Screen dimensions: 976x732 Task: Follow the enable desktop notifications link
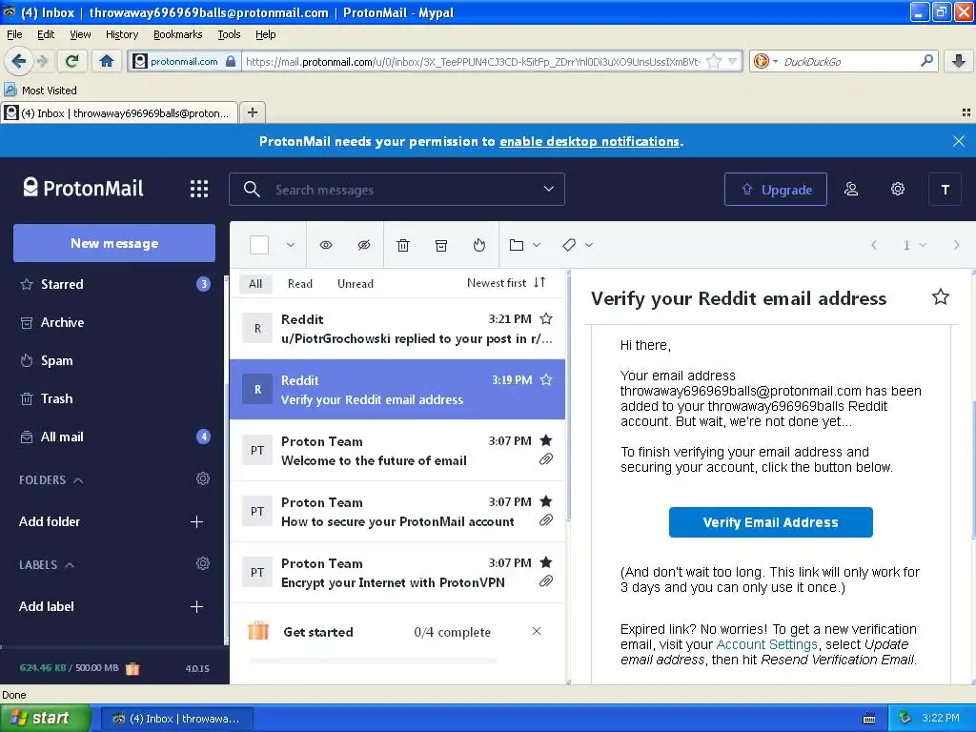589,141
